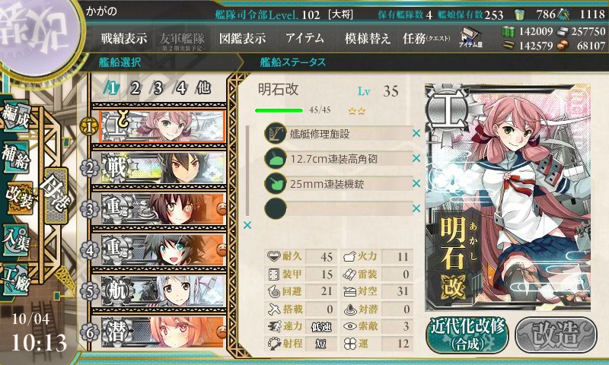The height and width of the screenshot is (365, 609).
Task: Remove the 艦艇修理施設 equipment with its X
Action: tap(416, 133)
